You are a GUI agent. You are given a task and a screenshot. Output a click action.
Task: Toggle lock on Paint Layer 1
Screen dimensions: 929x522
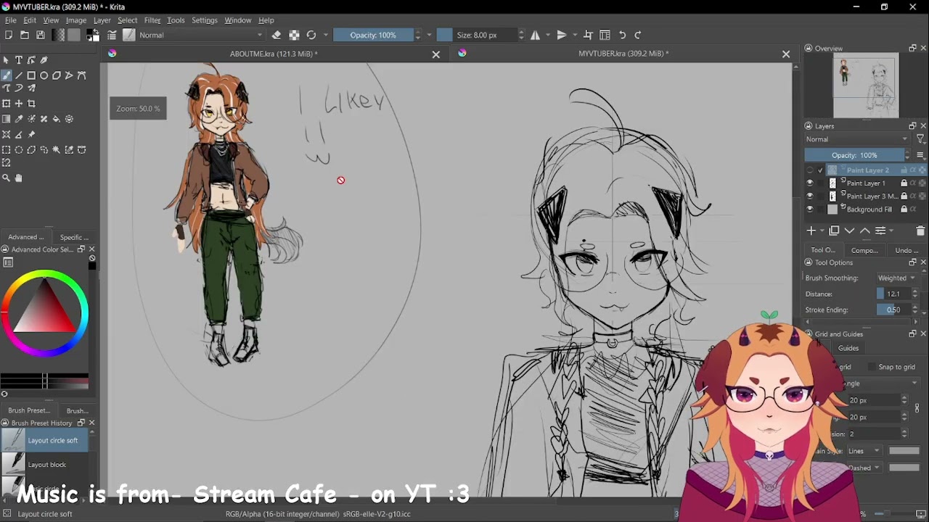[904, 183]
